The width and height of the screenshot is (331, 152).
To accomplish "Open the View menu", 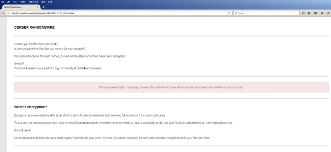I will click(x=15, y=2).
